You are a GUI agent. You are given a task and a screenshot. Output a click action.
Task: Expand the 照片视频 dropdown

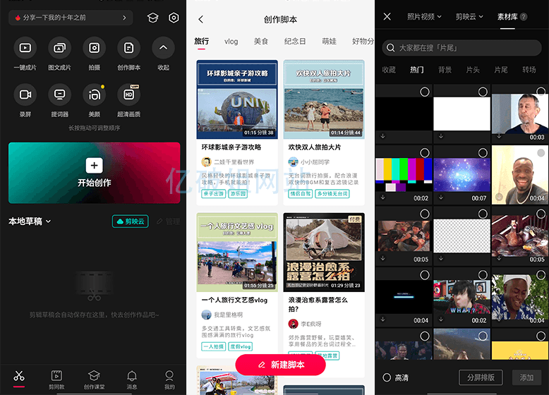[424, 16]
